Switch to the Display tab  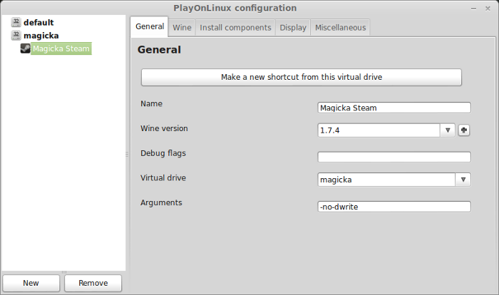[293, 28]
